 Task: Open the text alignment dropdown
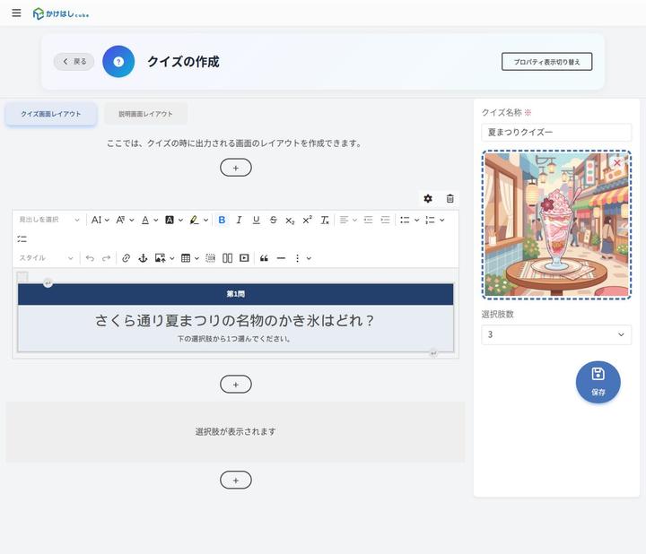pos(348,220)
